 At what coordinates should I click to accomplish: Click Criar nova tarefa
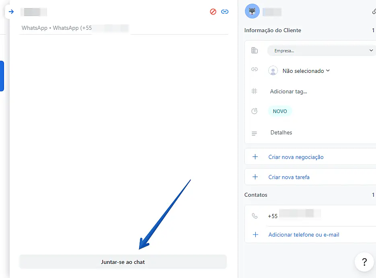click(289, 177)
